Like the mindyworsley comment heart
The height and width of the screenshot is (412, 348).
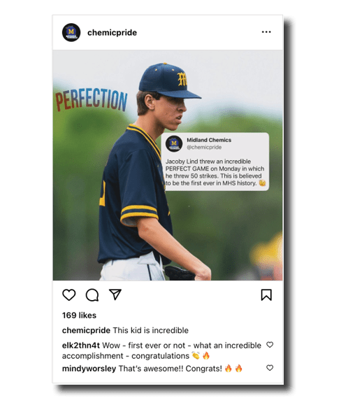pyautogui.click(x=270, y=368)
